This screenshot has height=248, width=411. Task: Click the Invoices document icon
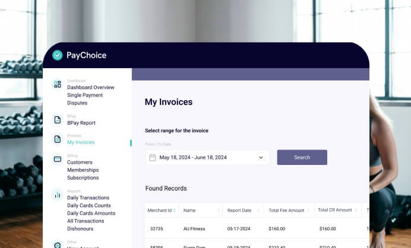(58, 139)
